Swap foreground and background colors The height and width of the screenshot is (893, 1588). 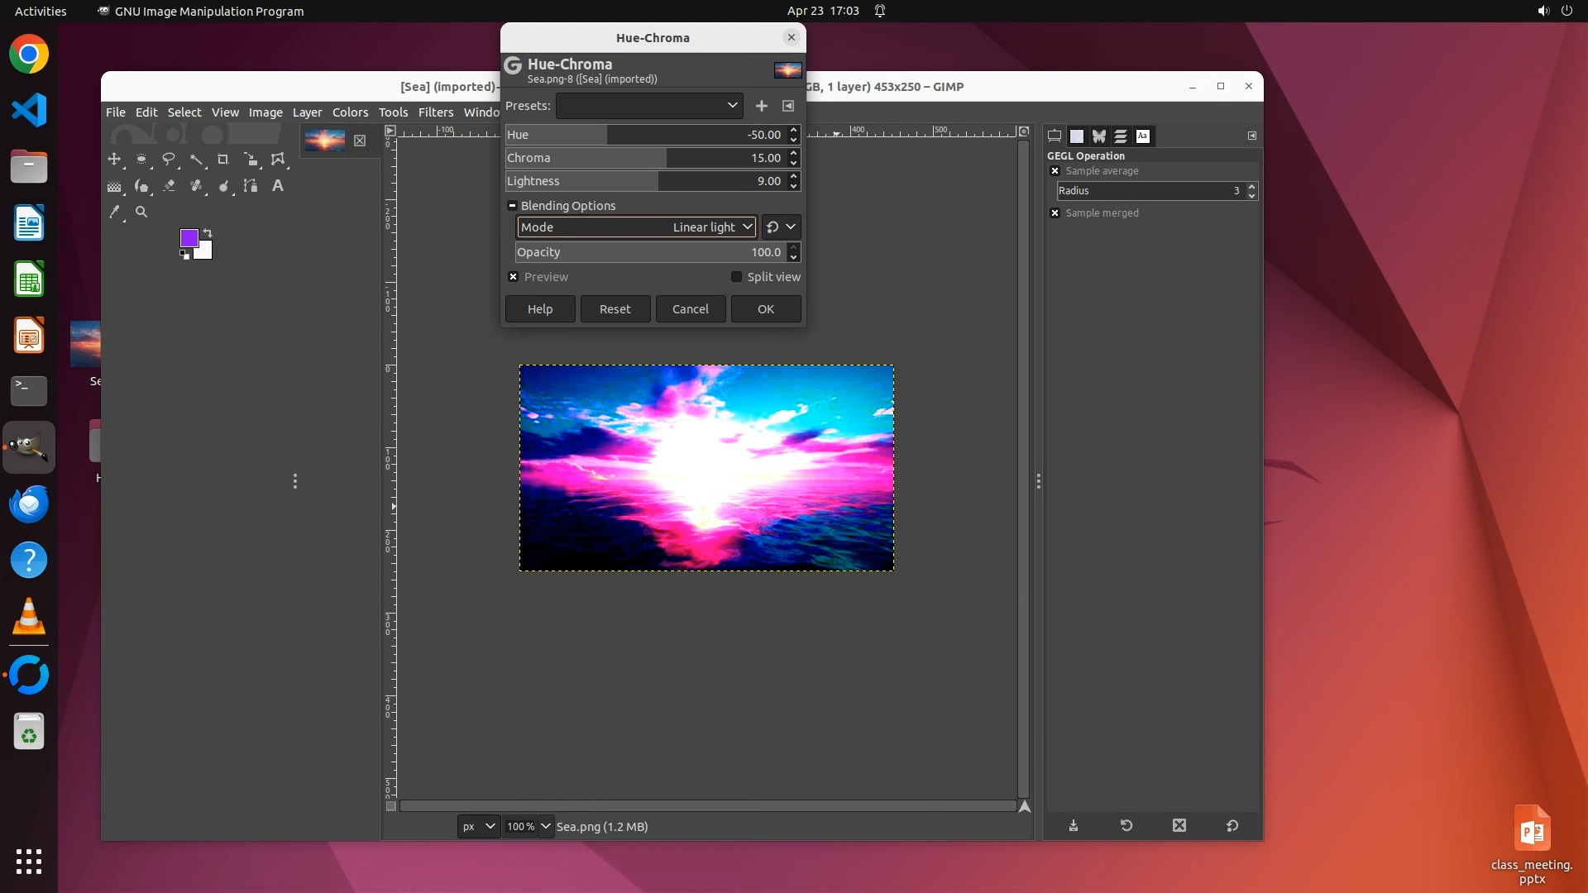(208, 233)
